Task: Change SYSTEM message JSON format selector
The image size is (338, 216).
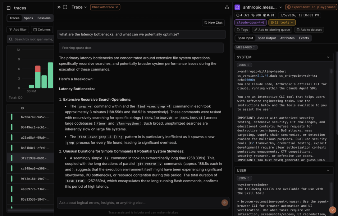Action: point(244,65)
